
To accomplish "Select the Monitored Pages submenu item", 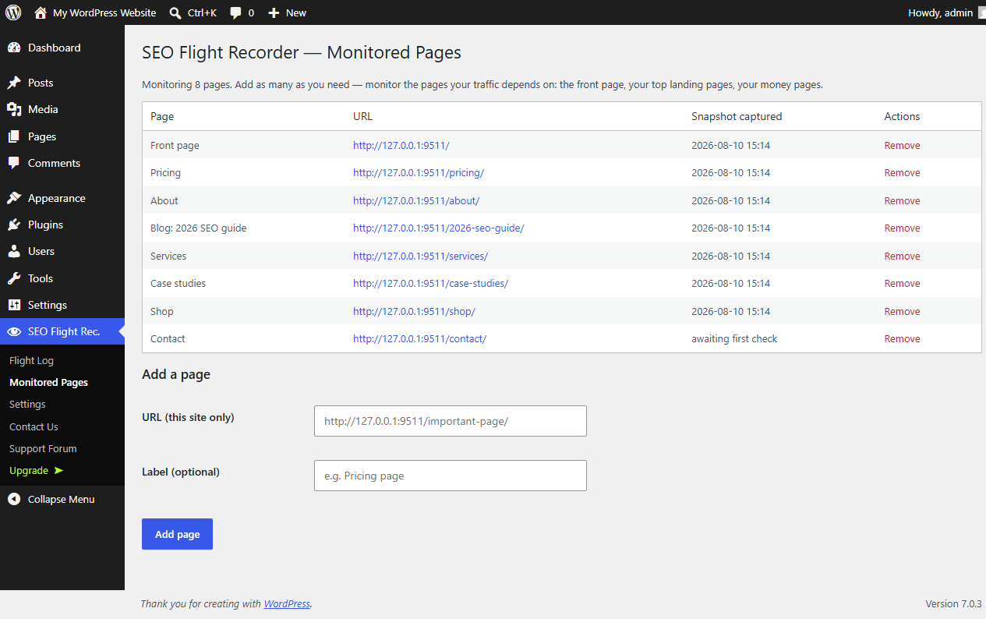I will pyautogui.click(x=48, y=382).
